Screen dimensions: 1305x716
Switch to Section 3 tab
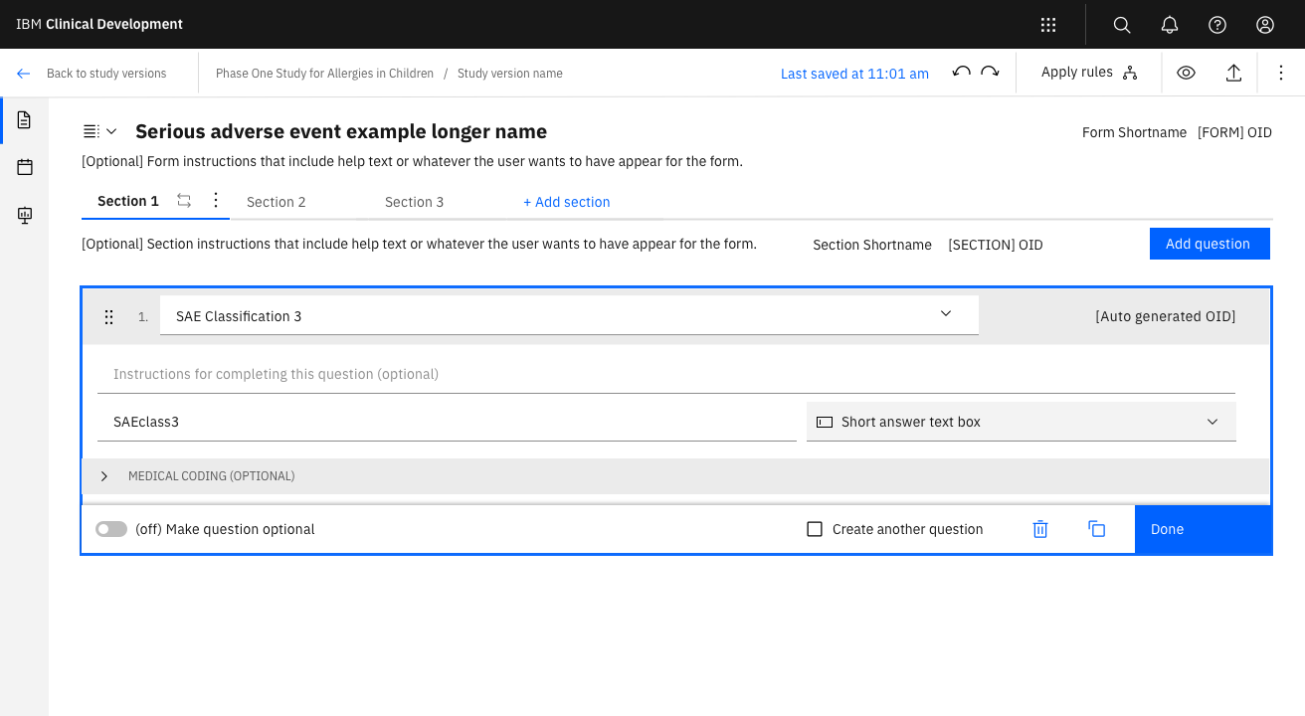415,202
